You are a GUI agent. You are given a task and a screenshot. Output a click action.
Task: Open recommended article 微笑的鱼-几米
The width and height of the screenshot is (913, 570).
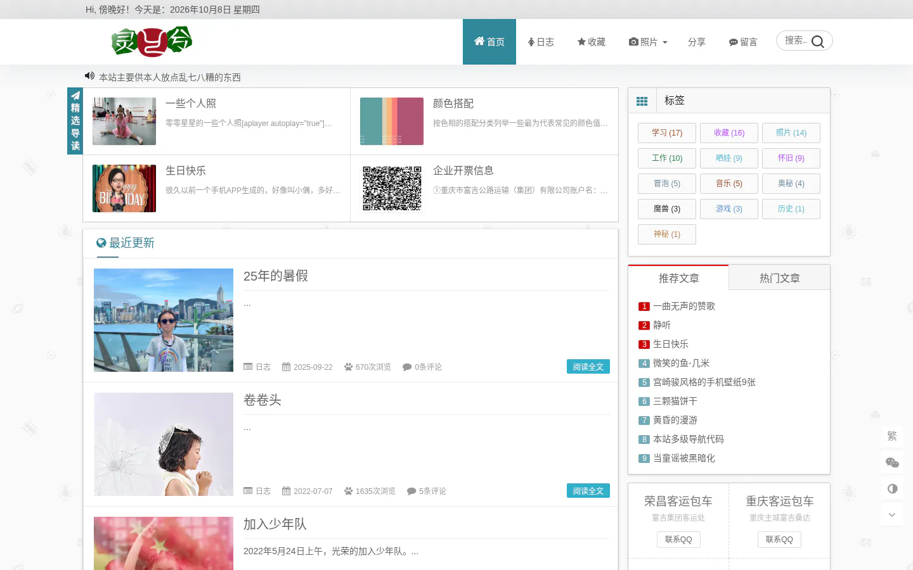pos(681,363)
